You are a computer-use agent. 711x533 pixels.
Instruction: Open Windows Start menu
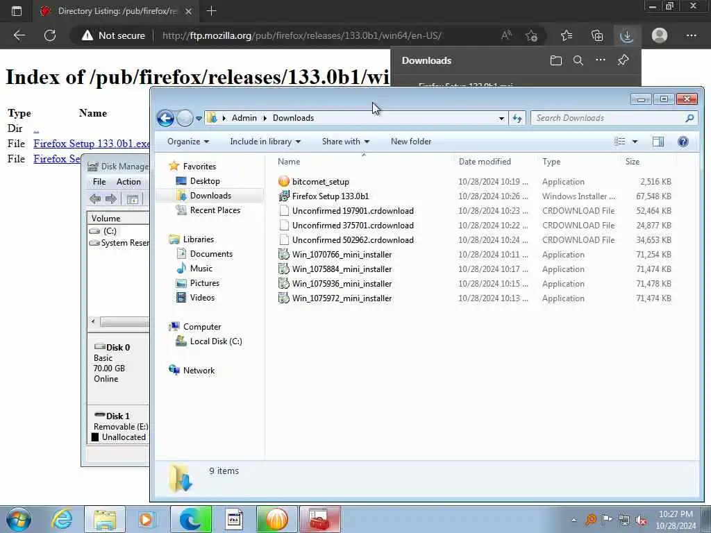[19, 520]
